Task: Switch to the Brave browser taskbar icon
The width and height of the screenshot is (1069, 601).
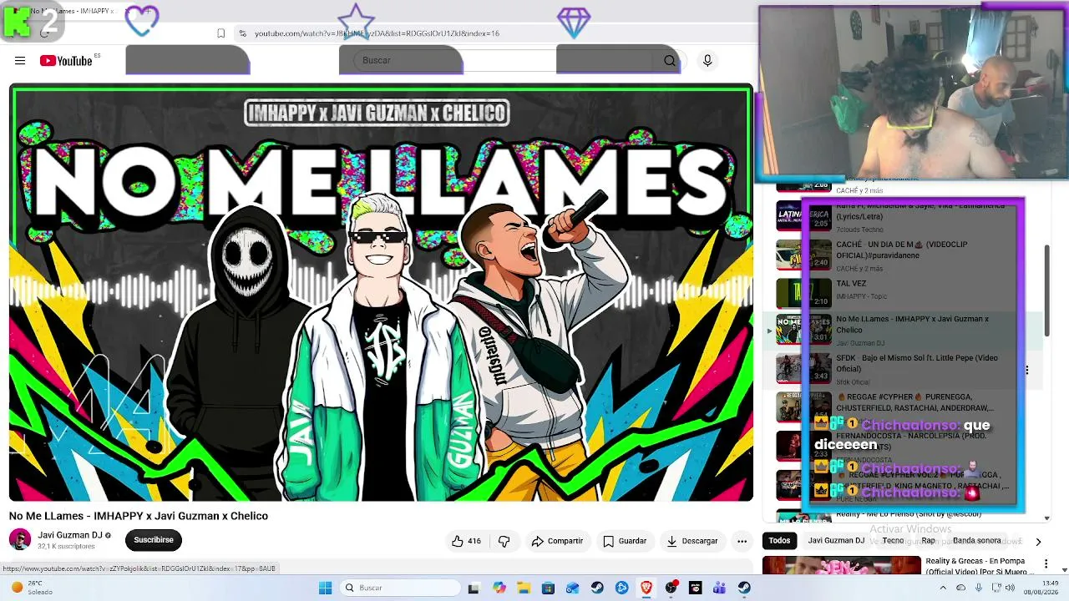Action: point(646,588)
